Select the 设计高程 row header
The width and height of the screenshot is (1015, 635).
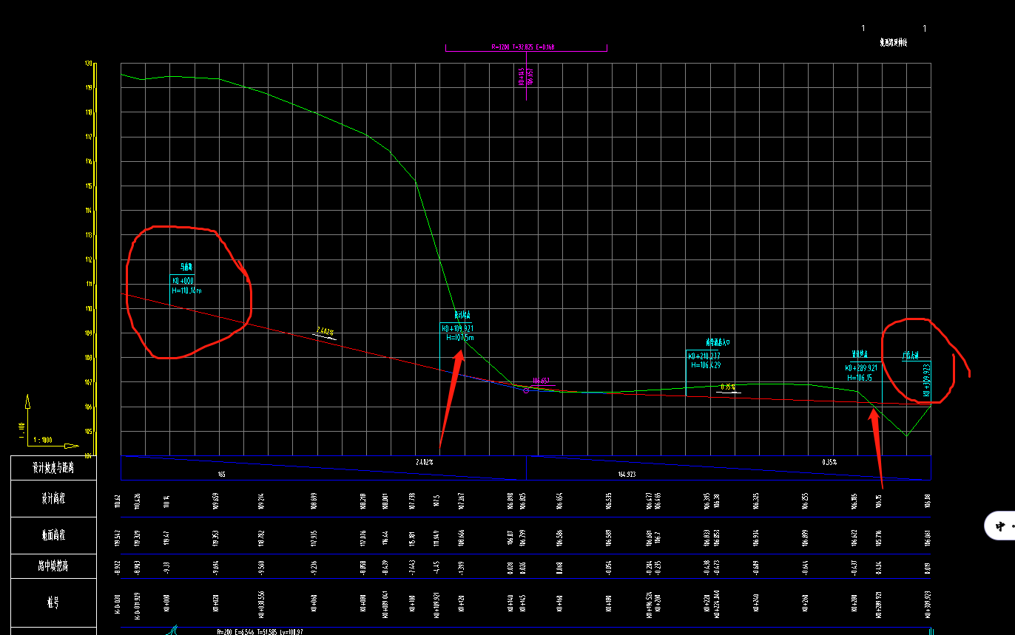click(x=53, y=499)
